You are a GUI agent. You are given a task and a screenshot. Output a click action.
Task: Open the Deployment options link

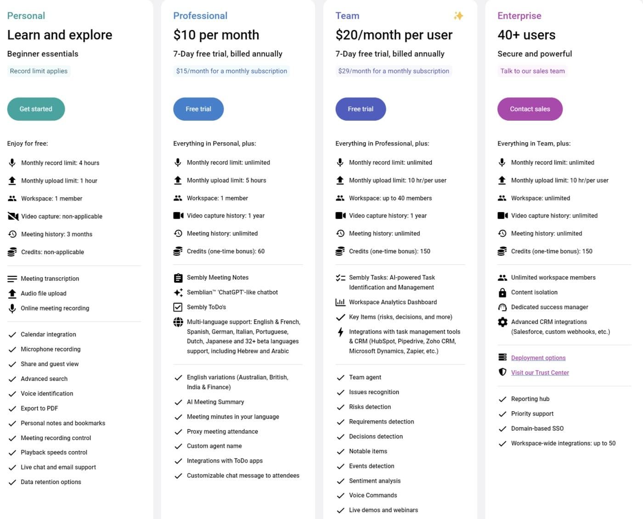coord(538,357)
